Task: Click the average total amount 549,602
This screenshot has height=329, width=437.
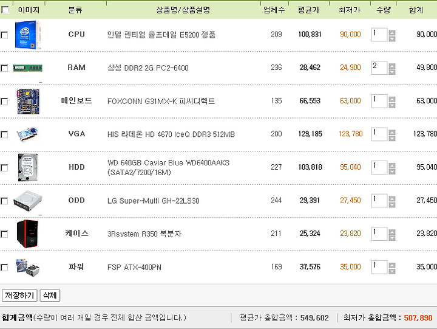Action: click(314, 318)
